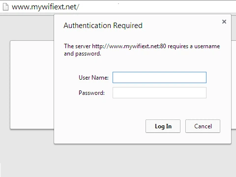Screen dimensions: 236x177
Task: Submit credentials with the Log In button
Action: click(163, 126)
